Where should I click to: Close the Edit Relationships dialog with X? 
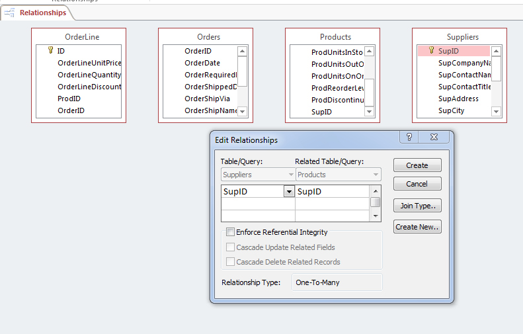434,137
